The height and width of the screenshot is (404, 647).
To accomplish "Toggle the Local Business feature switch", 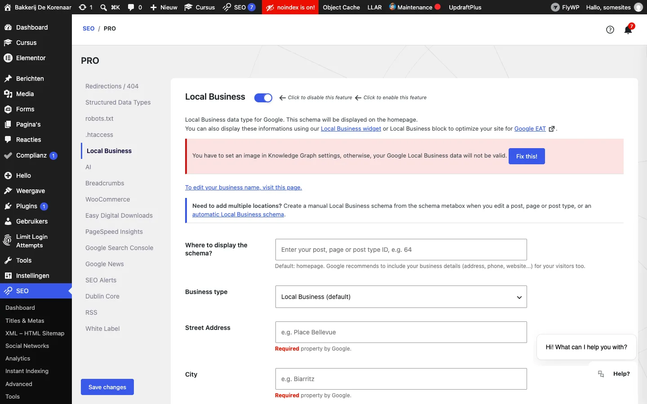I will point(263,98).
